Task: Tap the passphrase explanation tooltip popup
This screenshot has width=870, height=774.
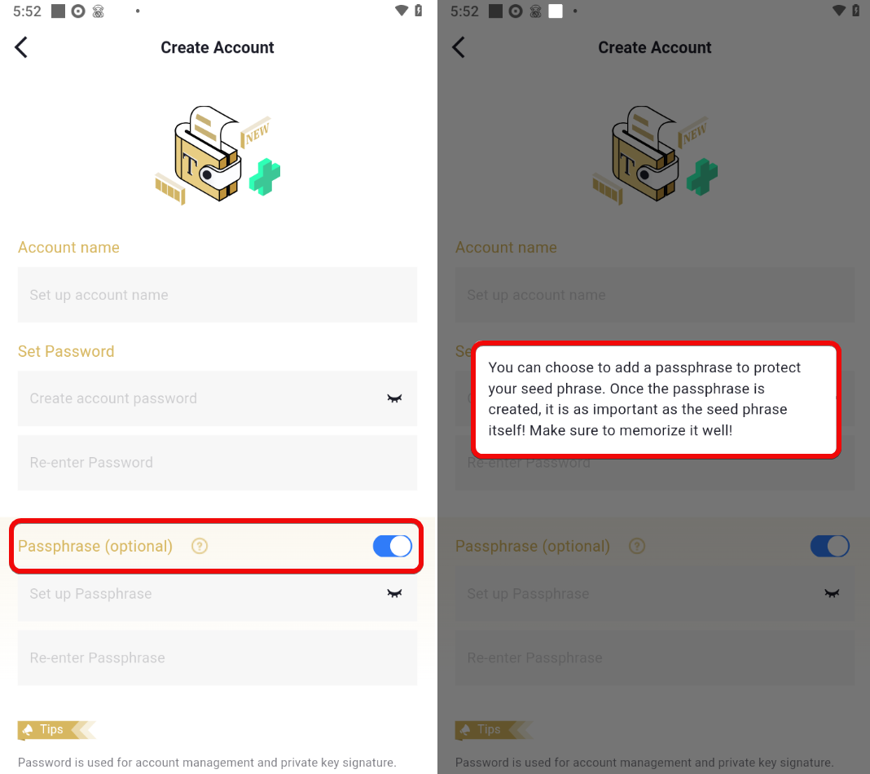Action: [656, 399]
